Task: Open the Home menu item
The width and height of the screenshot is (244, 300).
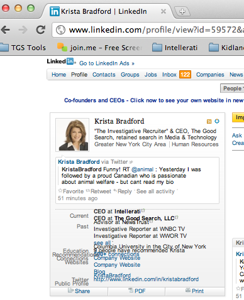Action: point(59,75)
